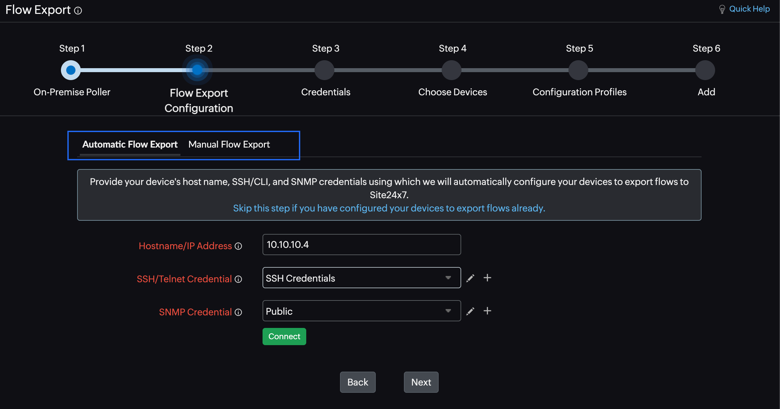Open the Public SNMP credential dropdown

tap(362, 311)
